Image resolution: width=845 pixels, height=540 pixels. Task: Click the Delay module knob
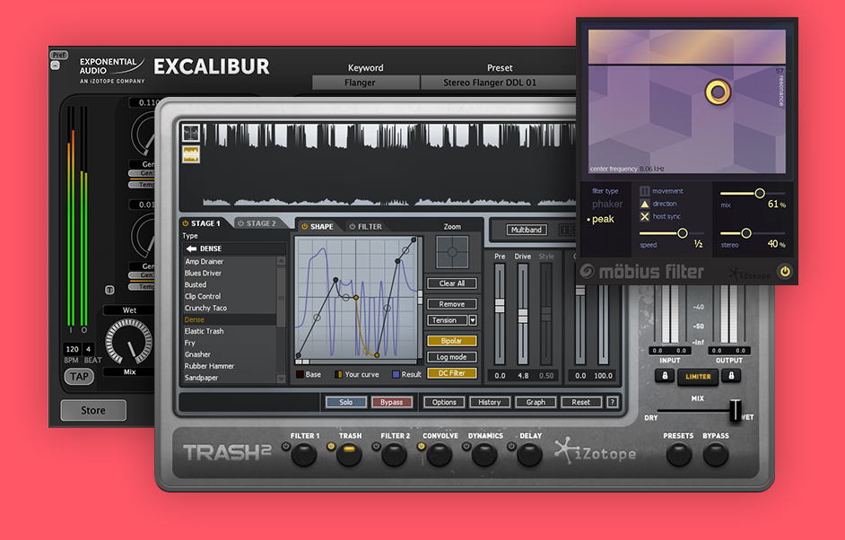[x=529, y=455]
